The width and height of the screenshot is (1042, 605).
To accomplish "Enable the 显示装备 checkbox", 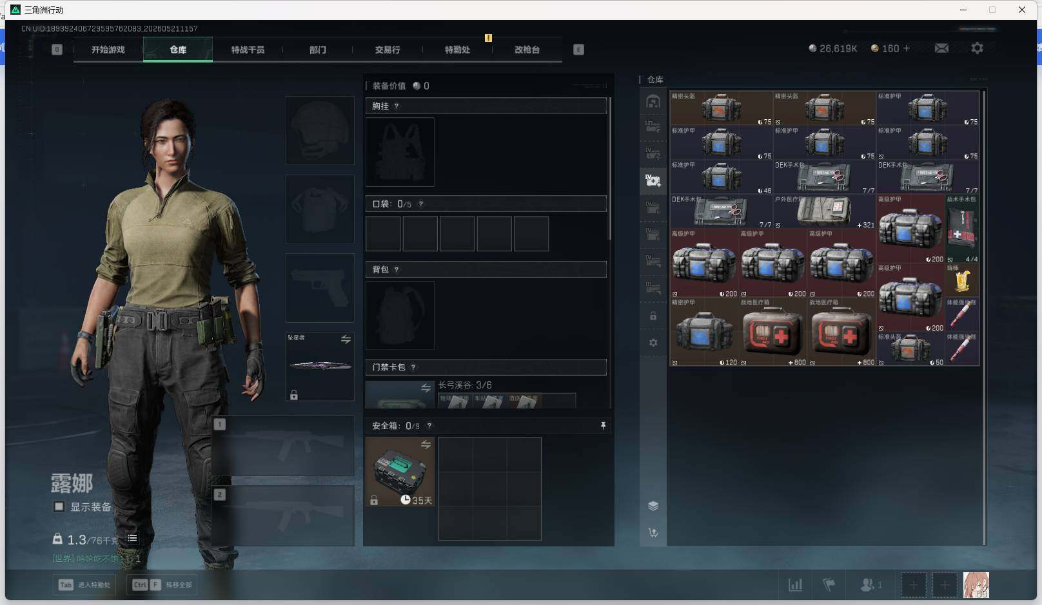I will tap(59, 506).
